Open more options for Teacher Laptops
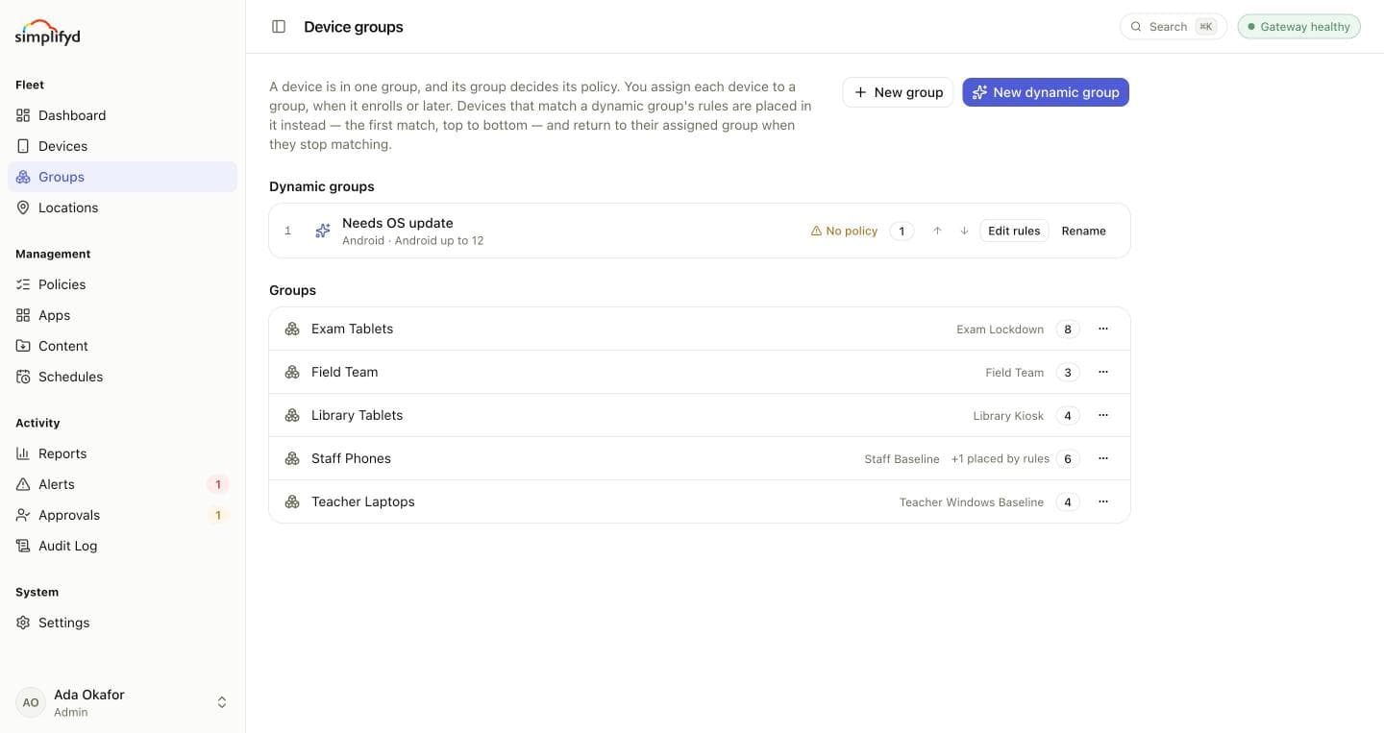 click(1103, 501)
